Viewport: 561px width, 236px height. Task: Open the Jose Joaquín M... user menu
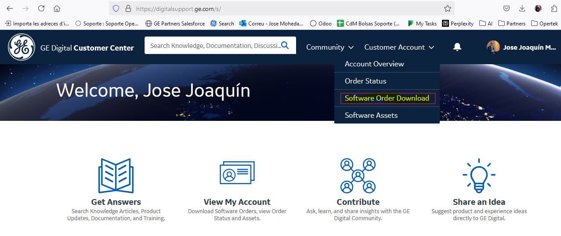pyautogui.click(x=529, y=47)
